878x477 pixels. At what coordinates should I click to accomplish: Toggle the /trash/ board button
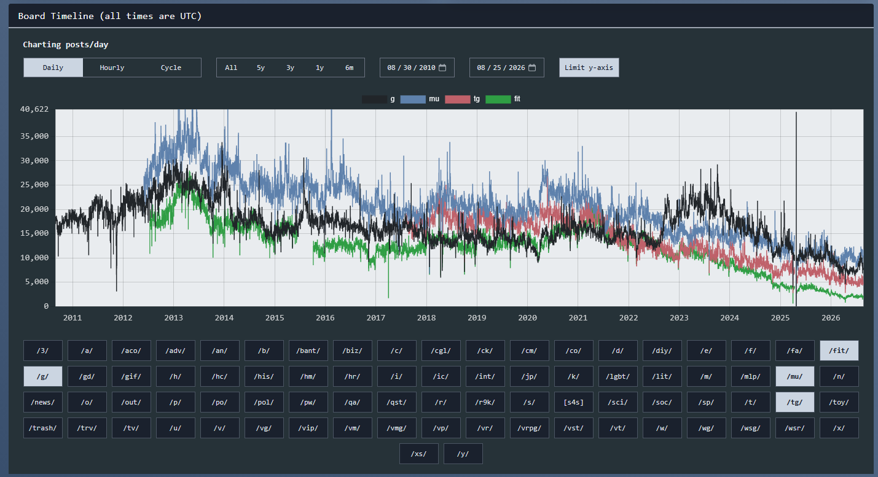coord(42,428)
